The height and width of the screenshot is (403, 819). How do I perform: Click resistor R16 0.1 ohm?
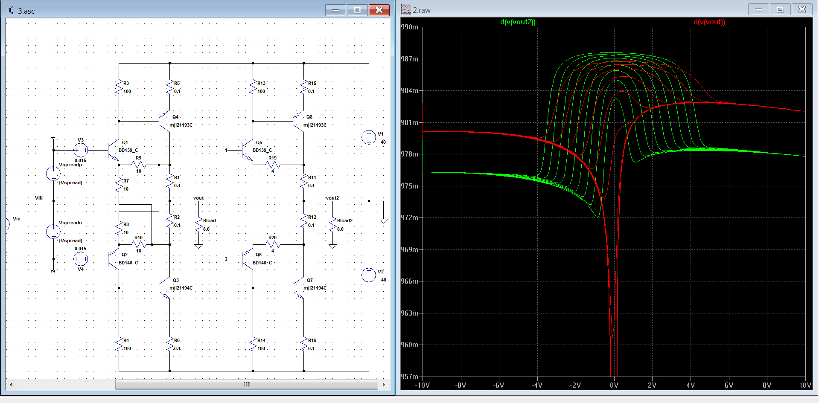[x=304, y=345]
